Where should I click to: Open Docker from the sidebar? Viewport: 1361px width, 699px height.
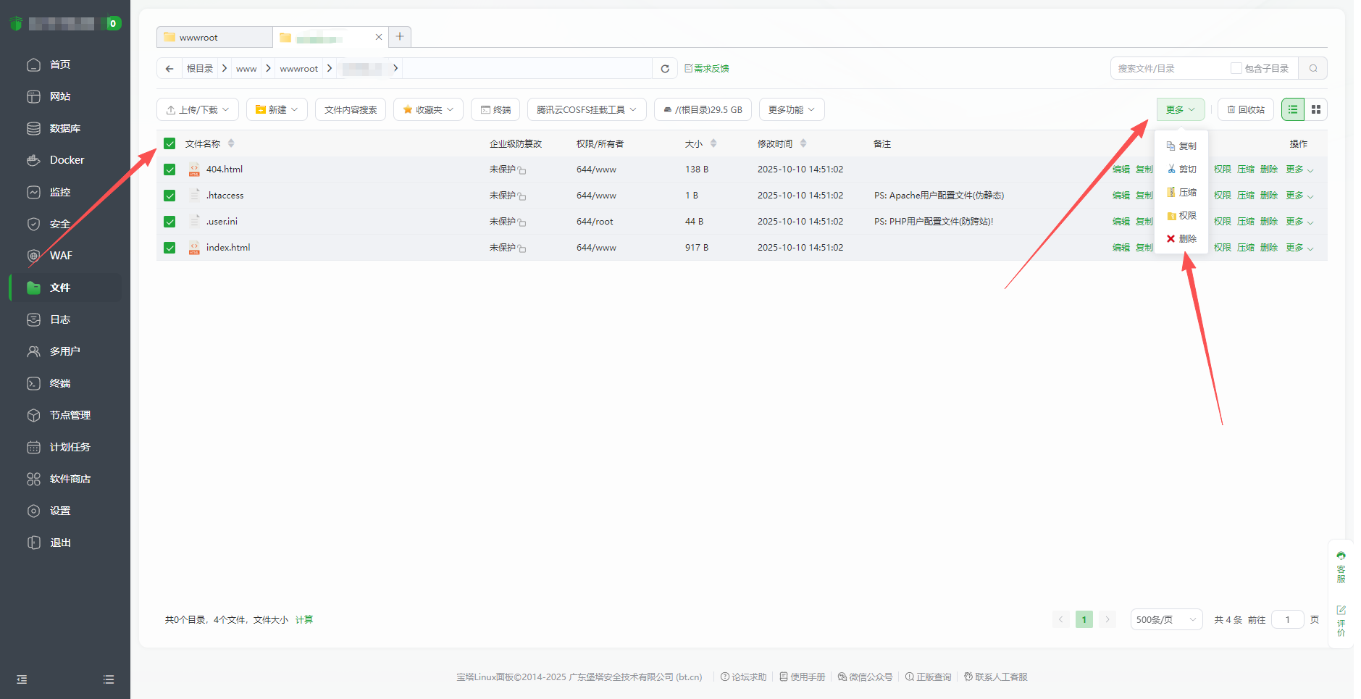(67, 160)
